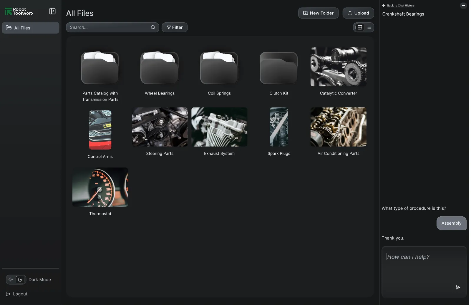Open the Parts Catalog with Transmission Parts folder

pyautogui.click(x=100, y=68)
